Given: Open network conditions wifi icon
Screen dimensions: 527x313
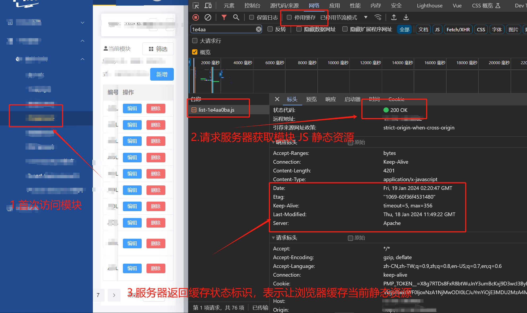Looking at the screenshot, I should click(x=378, y=18).
